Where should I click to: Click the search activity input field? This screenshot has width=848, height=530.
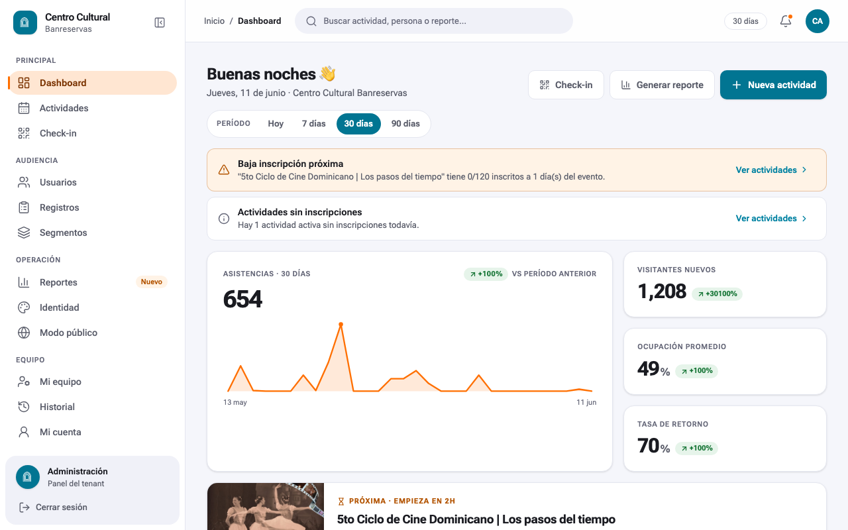point(434,21)
